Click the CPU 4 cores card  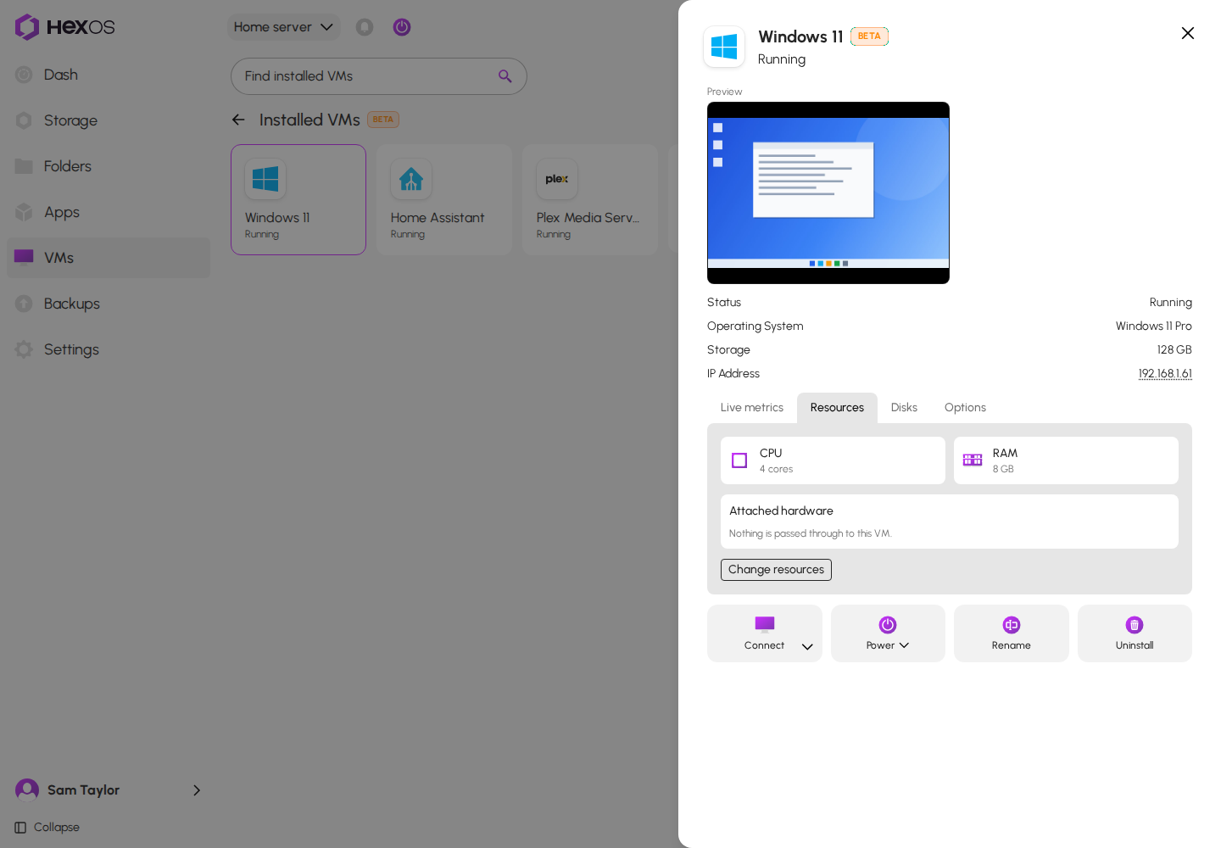(x=833, y=460)
